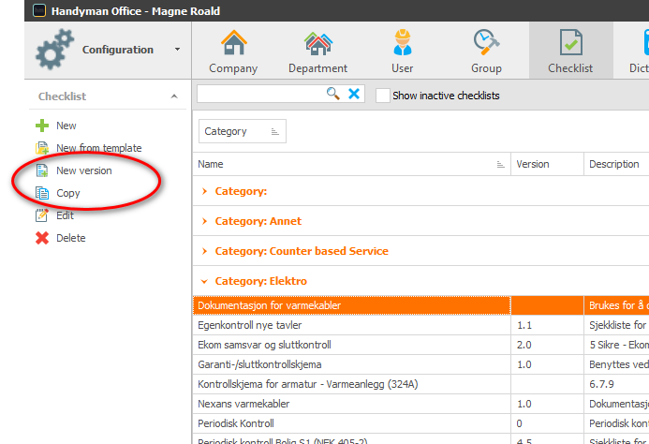The image size is (649, 444).
Task: Select Copy in the Checklist menu
Action: click(x=67, y=193)
